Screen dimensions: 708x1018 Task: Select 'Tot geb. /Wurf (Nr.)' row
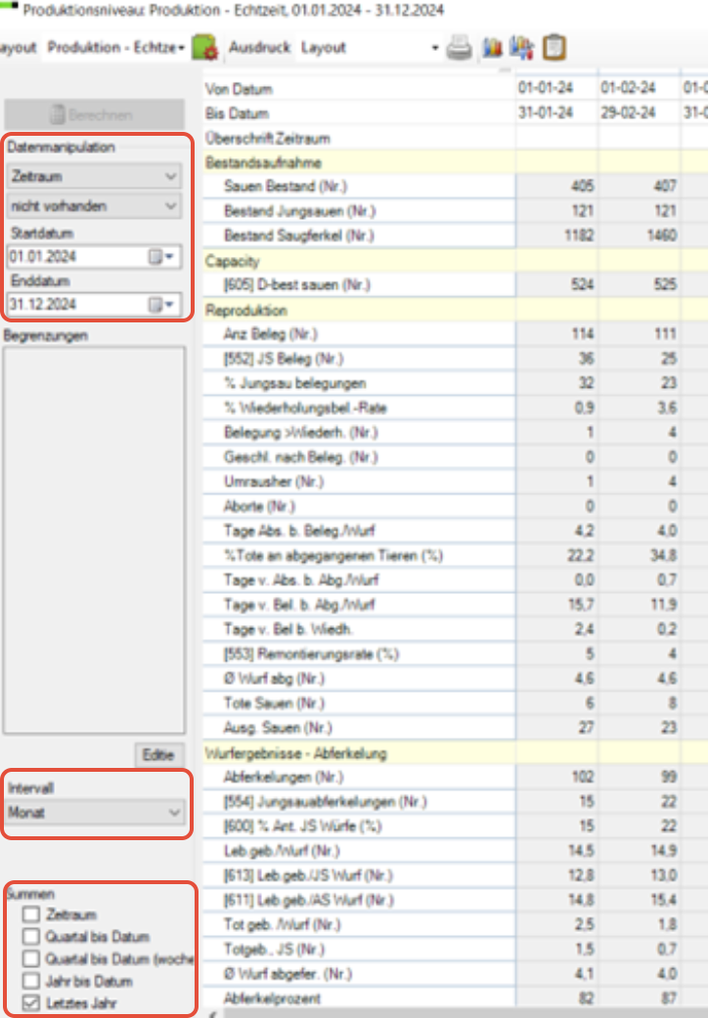[x=359, y=924]
